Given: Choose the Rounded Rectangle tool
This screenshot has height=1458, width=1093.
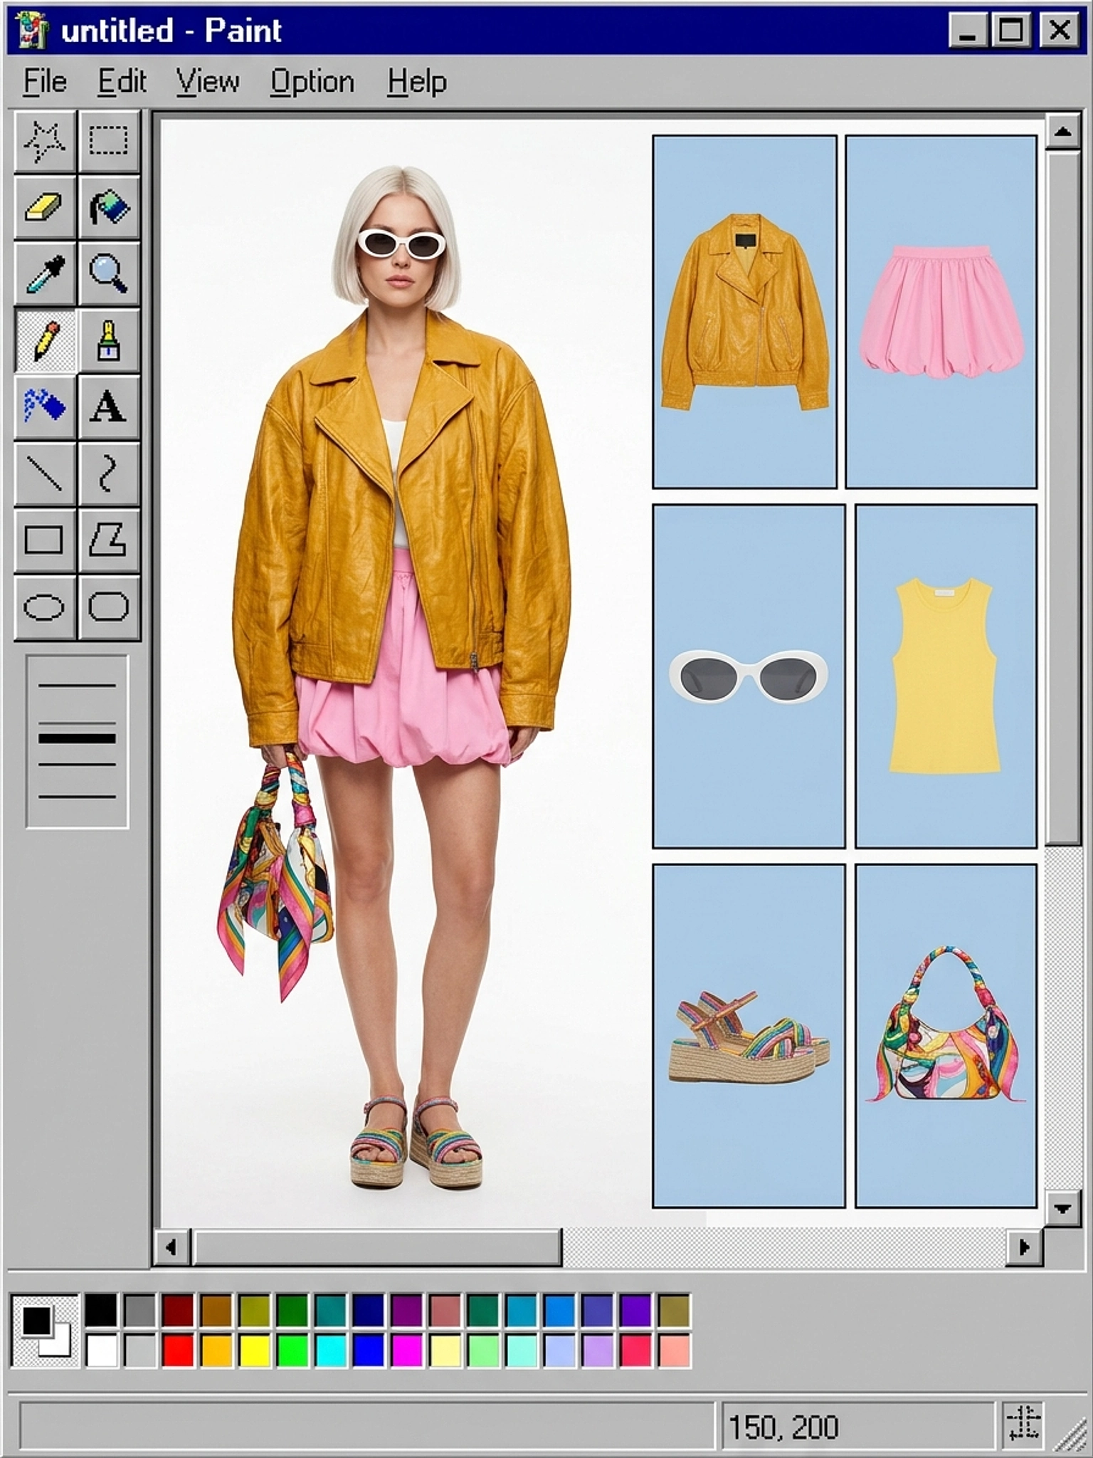Looking at the screenshot, I should pos(109,607).
